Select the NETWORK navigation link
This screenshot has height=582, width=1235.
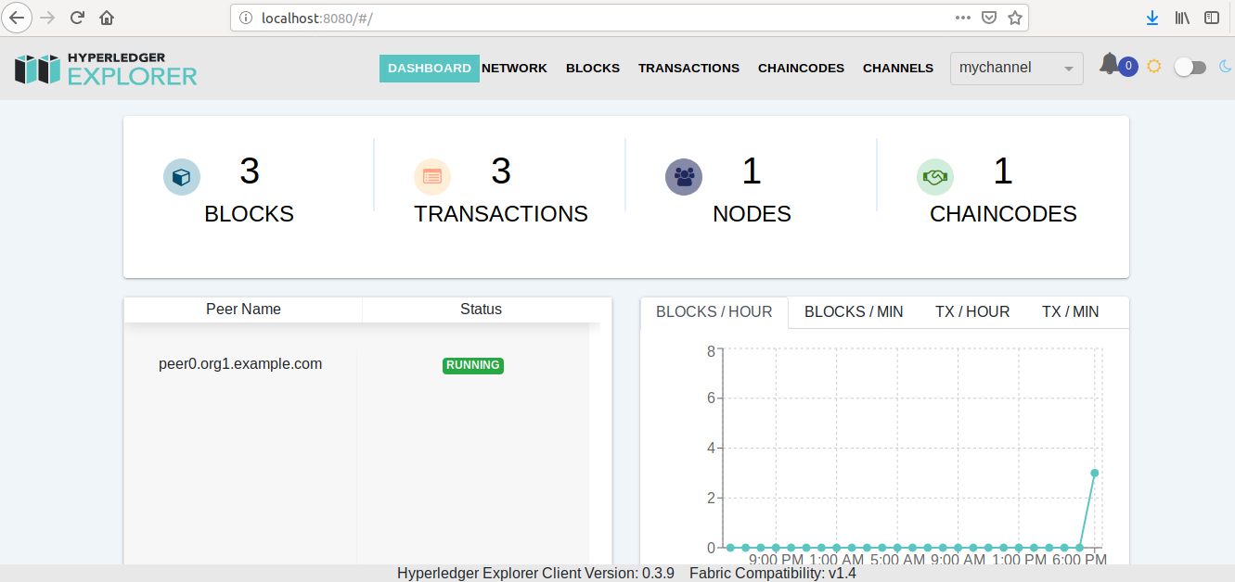514,68
